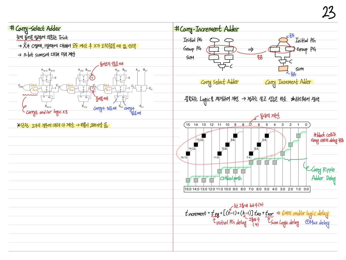The height and width of the screenshot is (260, 346).
Task: Click the 't increment' formula term
Action: (195, 214)
